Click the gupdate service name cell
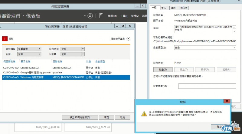Image resolution: width=242 pixels, height=134 pixels. coord(57,72)
